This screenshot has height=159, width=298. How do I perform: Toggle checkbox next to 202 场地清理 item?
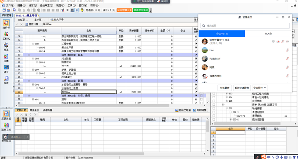(214, 108)
